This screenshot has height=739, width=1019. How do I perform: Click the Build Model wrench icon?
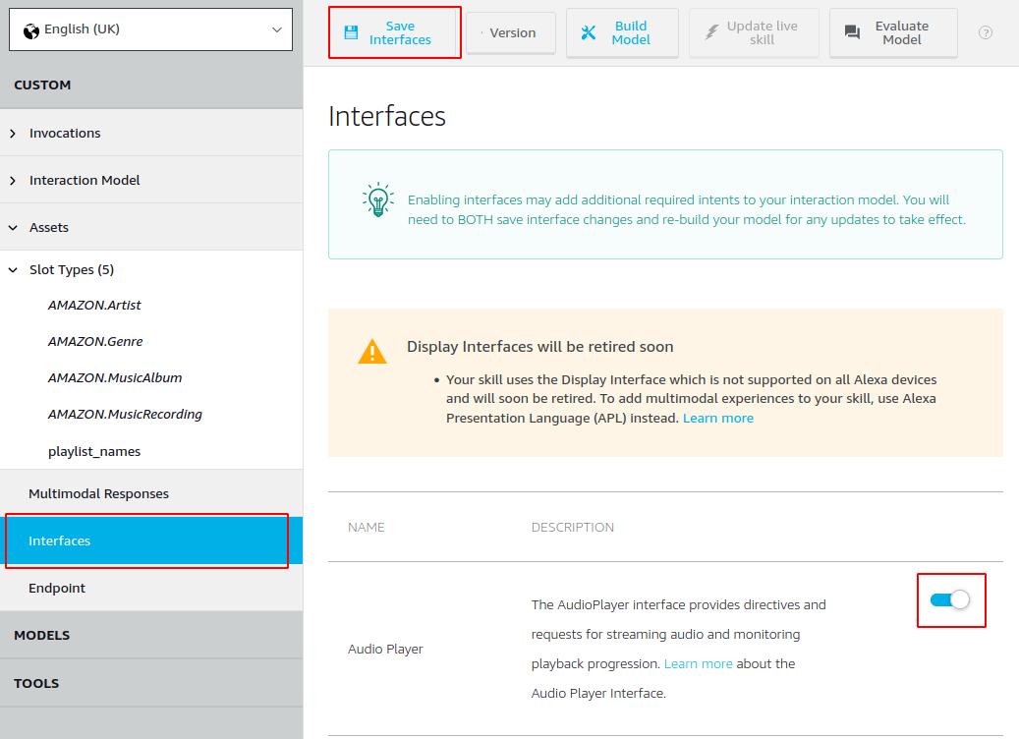click(589, 32)
